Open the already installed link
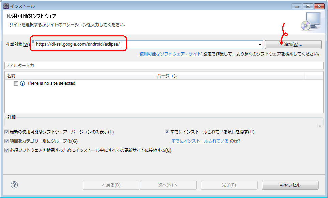This screenshot has width=328, height=198. 200,141
